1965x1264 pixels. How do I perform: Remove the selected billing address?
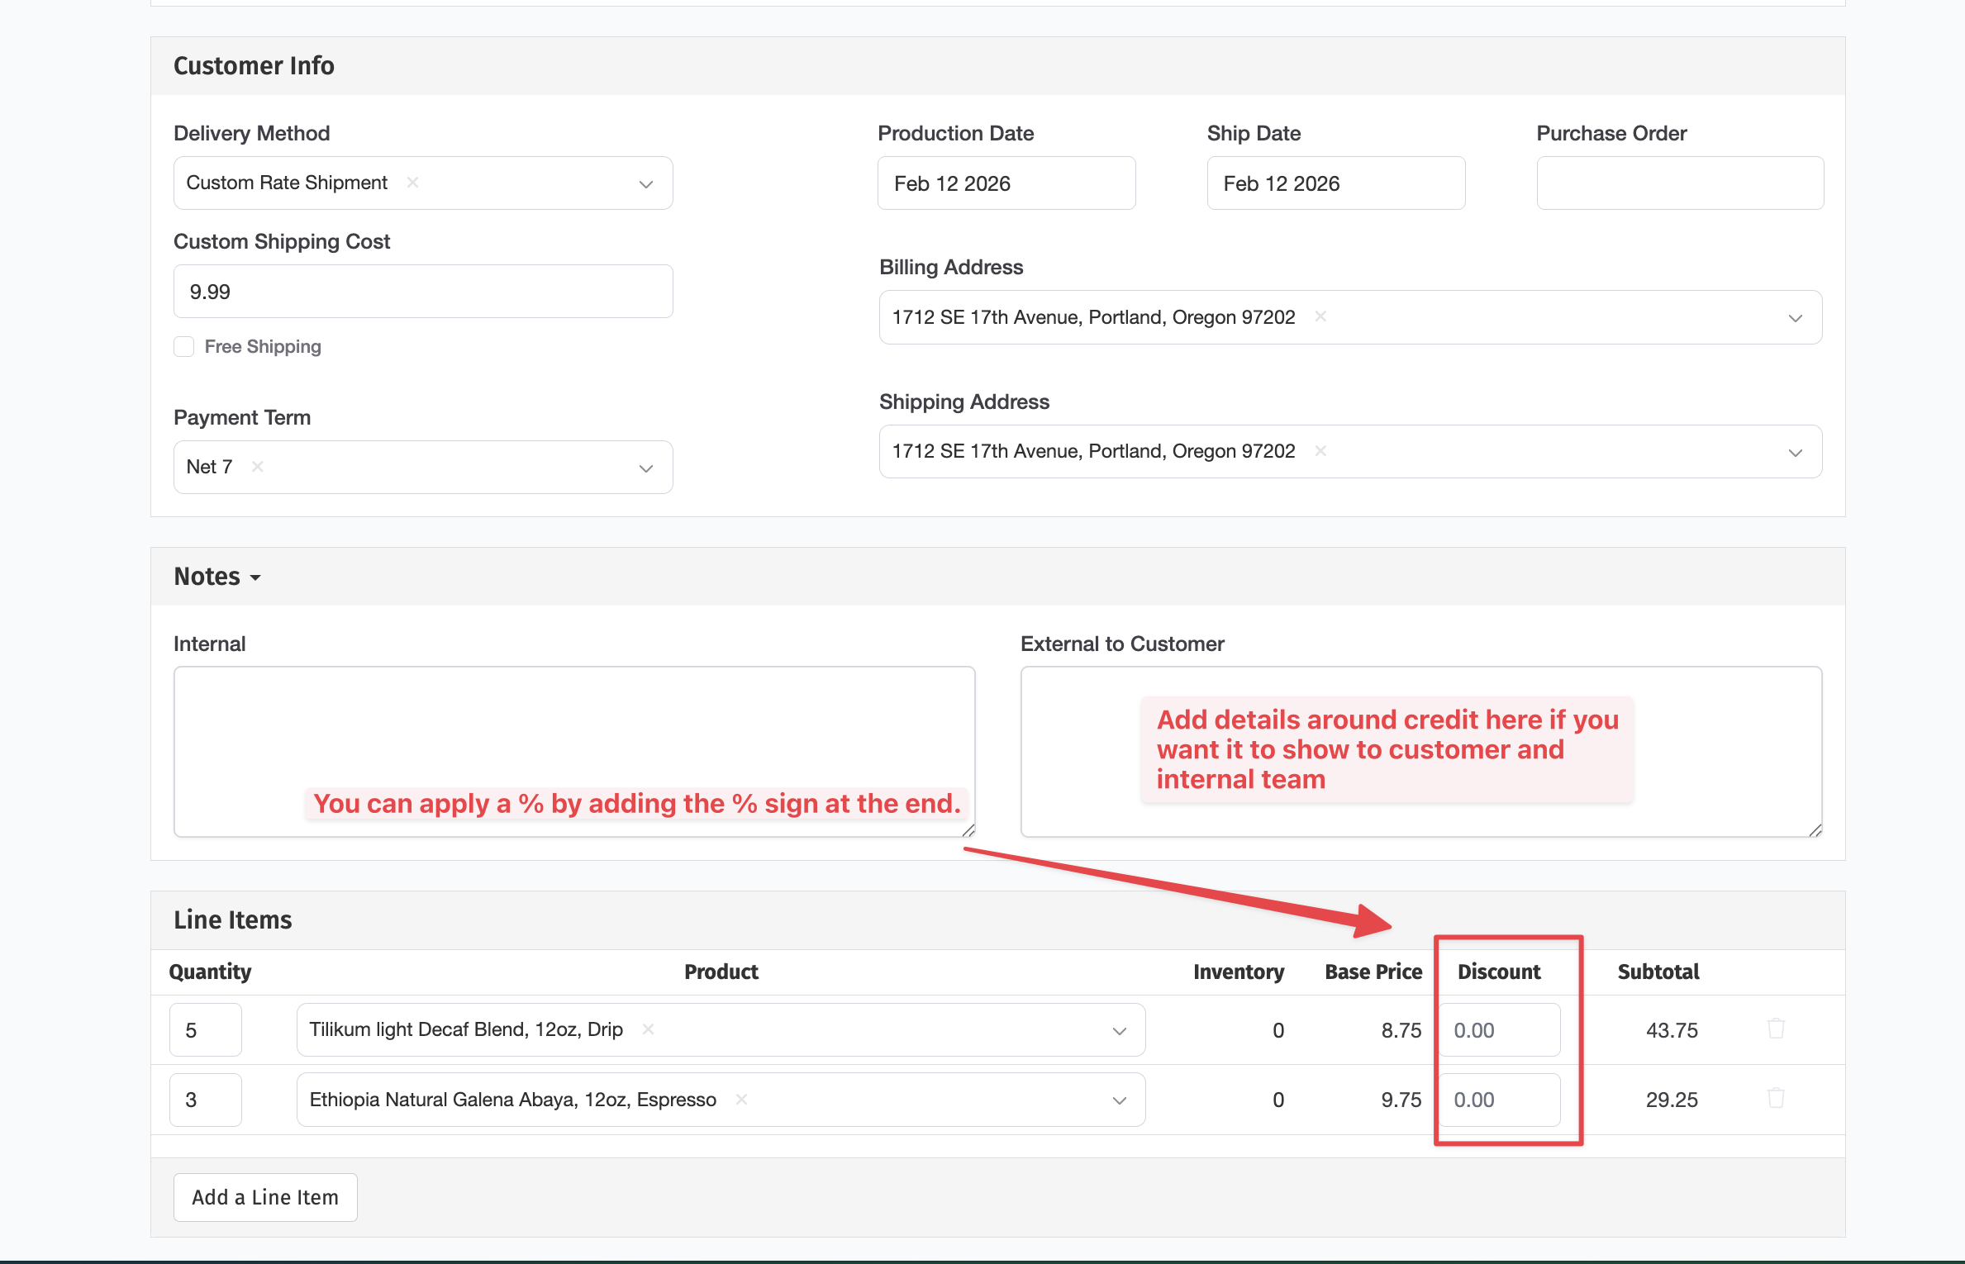pyautogui.click(x=1320, y=317)
